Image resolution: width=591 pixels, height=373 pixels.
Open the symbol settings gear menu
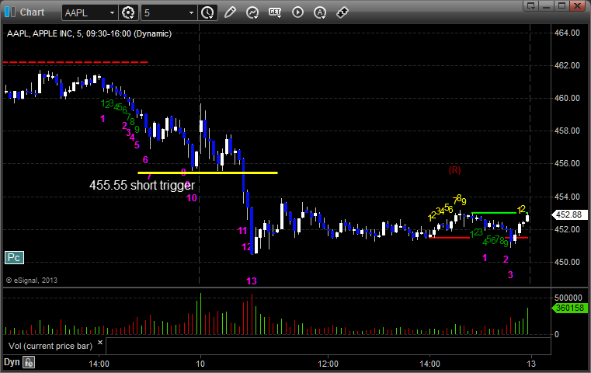[x=128, y=13]
